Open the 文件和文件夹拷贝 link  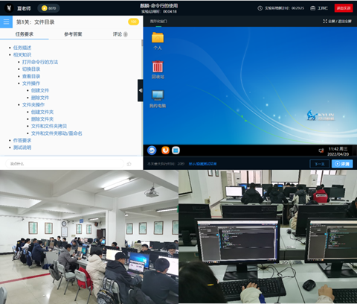(x=49, y=126)
